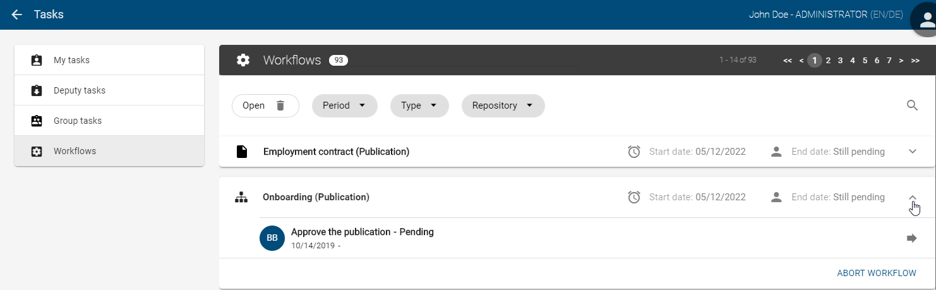This screenshot has height=290, width=936.
Task: Click the back arrow next to Tasks
Action: point(17,15)
